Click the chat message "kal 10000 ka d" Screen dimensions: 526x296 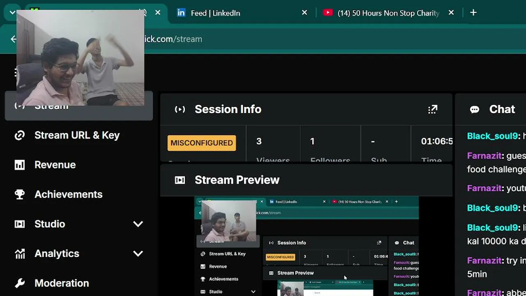[496, 241]
